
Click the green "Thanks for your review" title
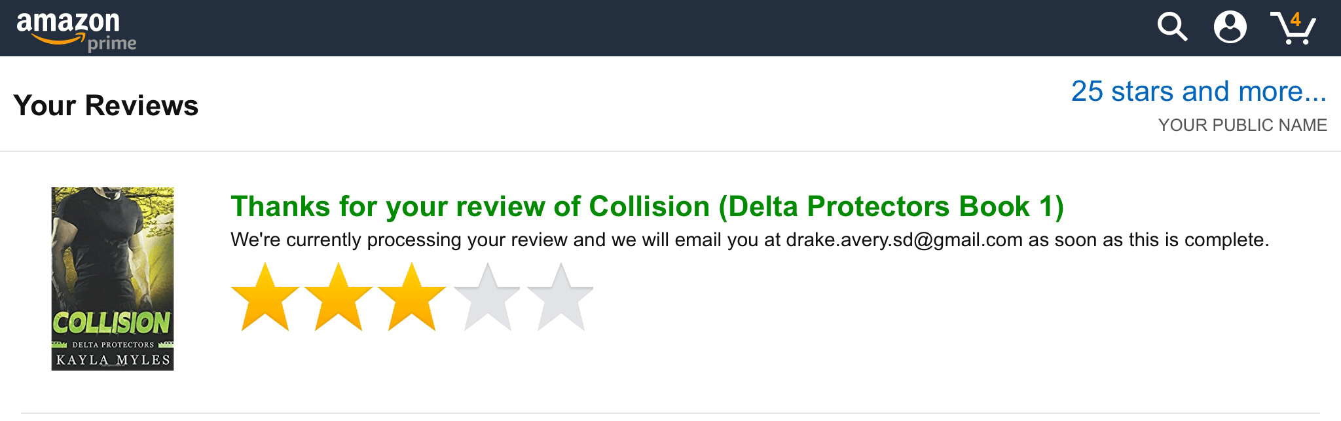click(647, 206)
